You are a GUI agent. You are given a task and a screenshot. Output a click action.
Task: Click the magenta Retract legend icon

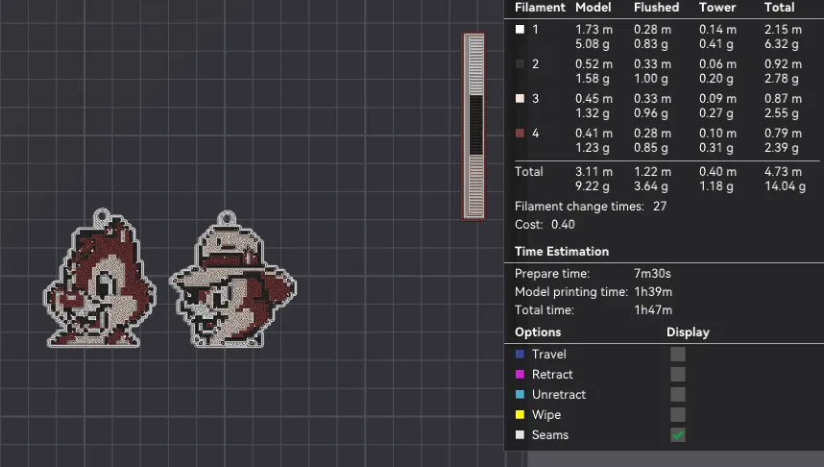pyautogui.click(x=520, y=375)
